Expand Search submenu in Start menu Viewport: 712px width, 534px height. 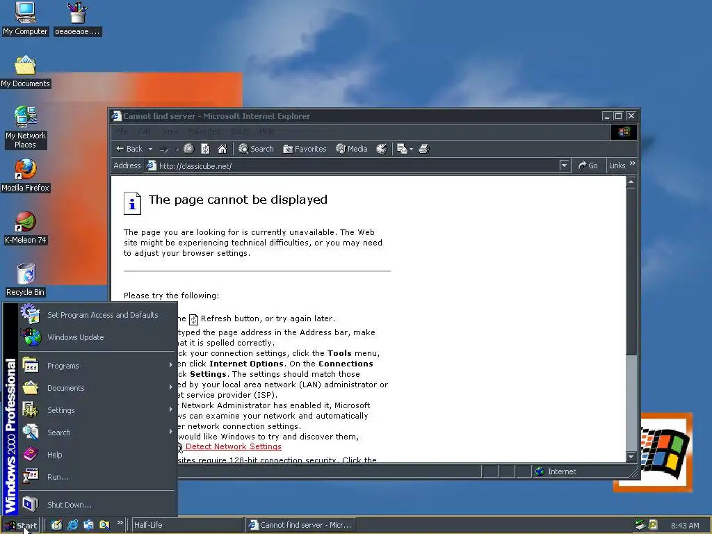click(x=97, y=432)
